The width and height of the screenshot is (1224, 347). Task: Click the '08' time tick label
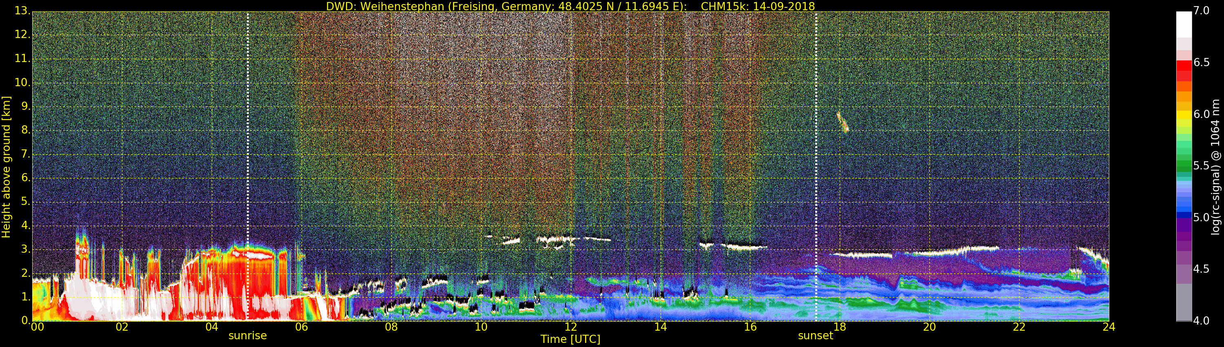pyautogui.click(x=391, y=327)
